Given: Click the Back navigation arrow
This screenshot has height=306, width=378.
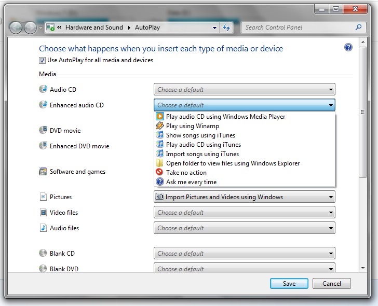Looking at the screenshot, I should coord(16,27).
